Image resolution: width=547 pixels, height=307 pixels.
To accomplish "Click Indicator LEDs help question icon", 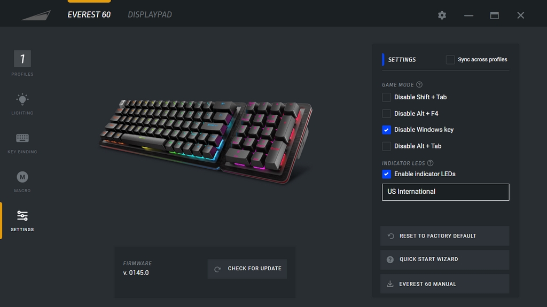I will pos(430,163).
